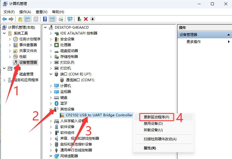Viewport: 232px width, 159px height.
Task: Click the red X uninstall device icon
Action: (x=86, y=19)
